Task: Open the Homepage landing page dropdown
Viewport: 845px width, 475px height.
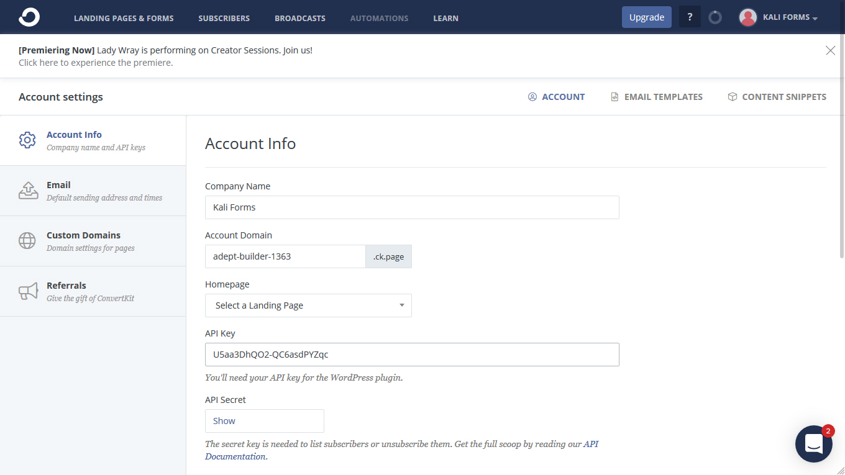Action: [x=308, y=305]
